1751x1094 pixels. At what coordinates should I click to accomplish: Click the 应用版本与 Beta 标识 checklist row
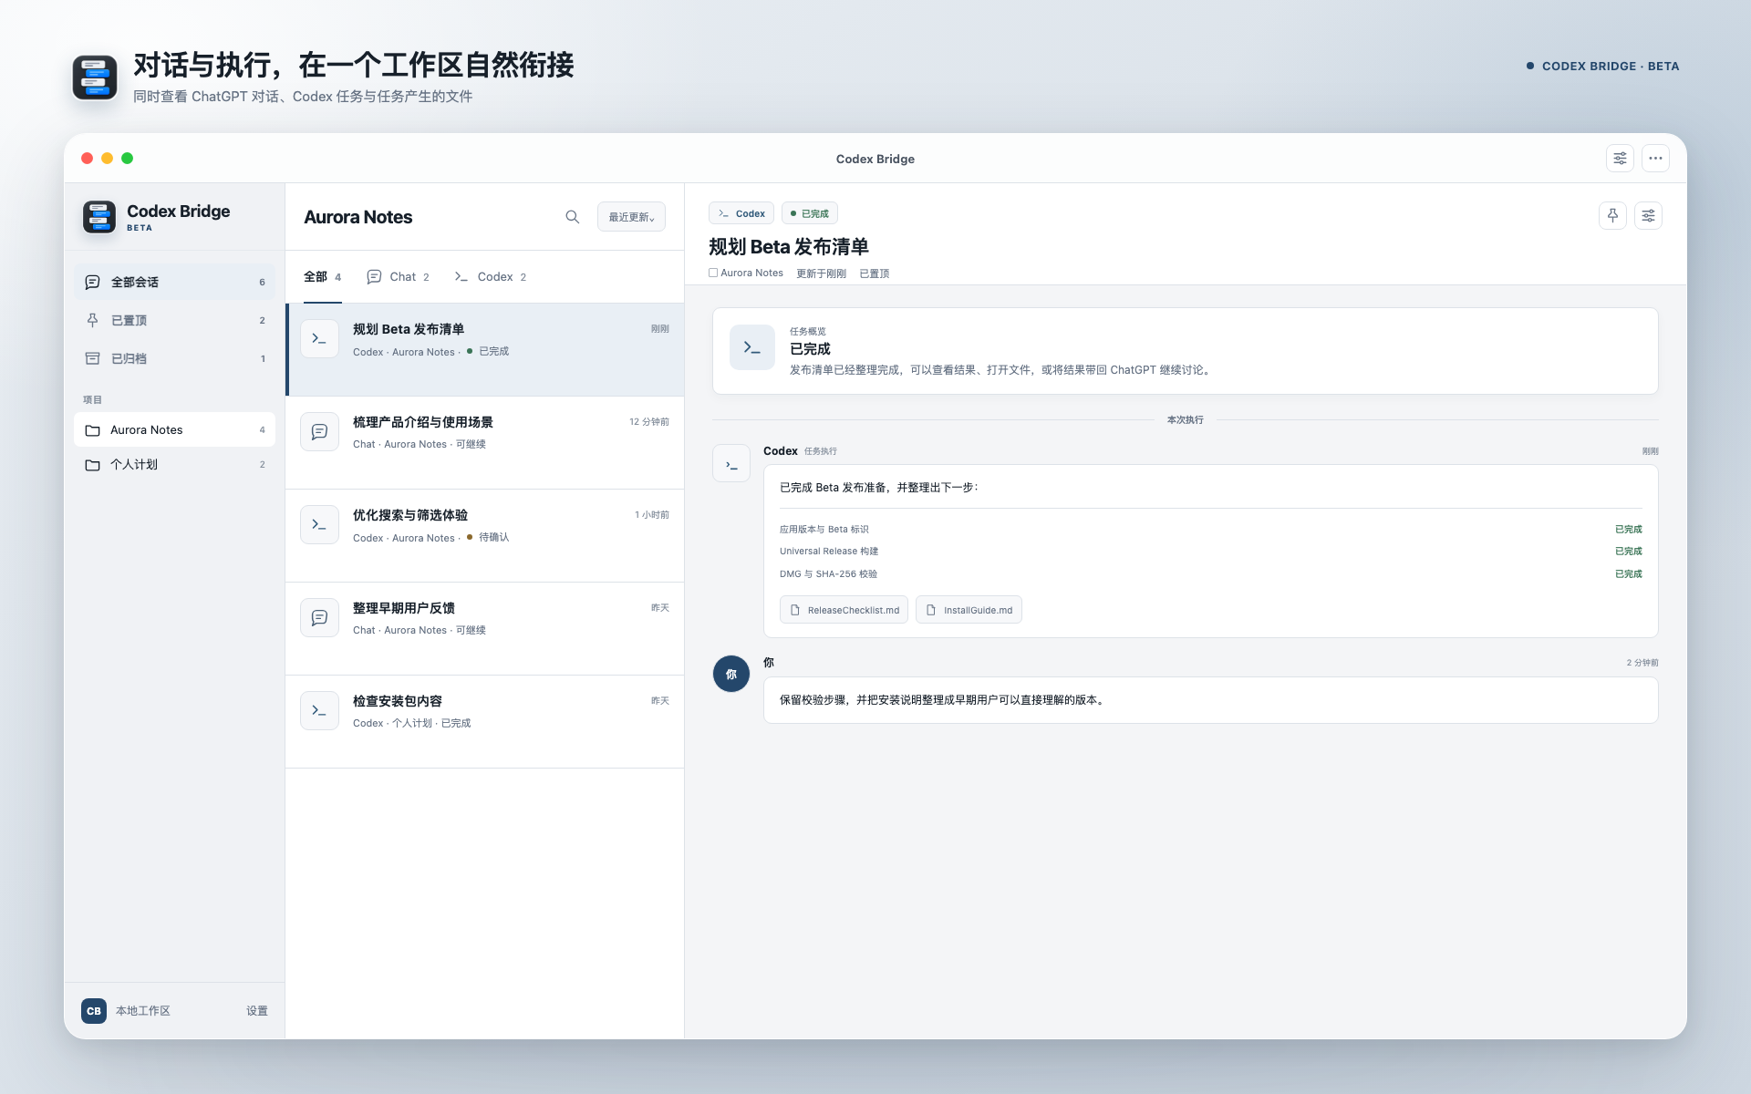(x=1210, y=530)
